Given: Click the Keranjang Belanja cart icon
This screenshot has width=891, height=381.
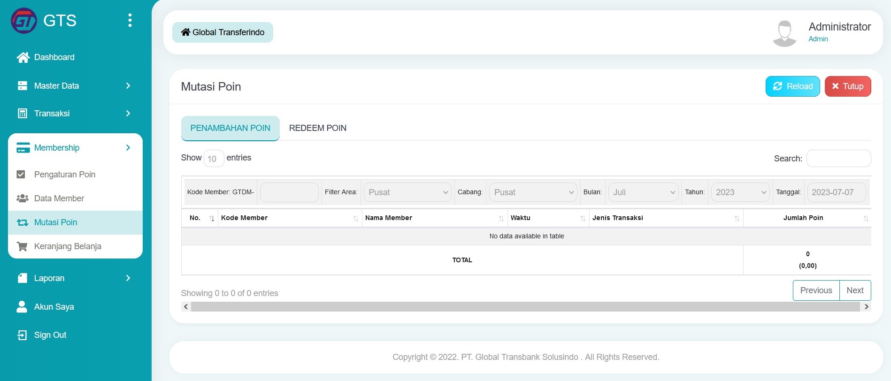Looking at the screenshot, I should pyautogui.click(x=22, y=246).
